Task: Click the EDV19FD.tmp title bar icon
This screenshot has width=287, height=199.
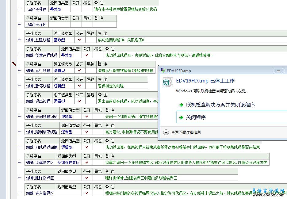Action: [163, 71]
